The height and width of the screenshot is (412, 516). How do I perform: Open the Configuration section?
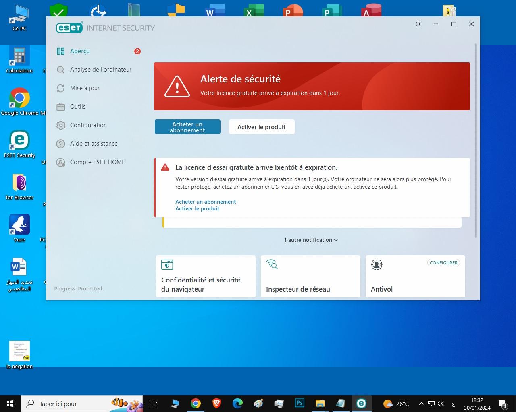pyautogui.click(x=88, y=125)
